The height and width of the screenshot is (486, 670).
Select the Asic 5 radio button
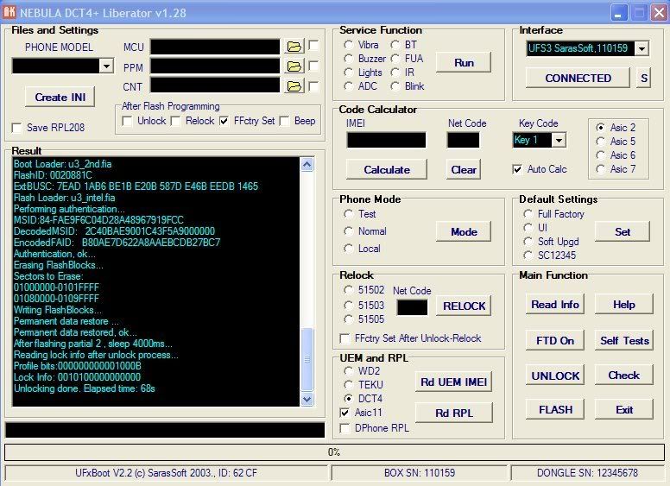600,142
